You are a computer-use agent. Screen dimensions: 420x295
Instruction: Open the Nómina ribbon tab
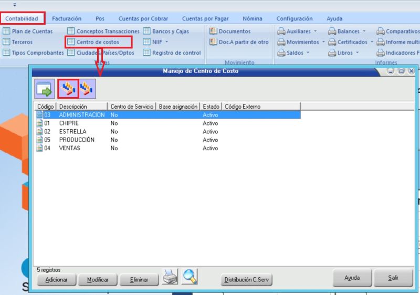[252, 19]
